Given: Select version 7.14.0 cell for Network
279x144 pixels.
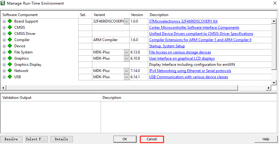Looking at the screenshot, I should [139, 71].
